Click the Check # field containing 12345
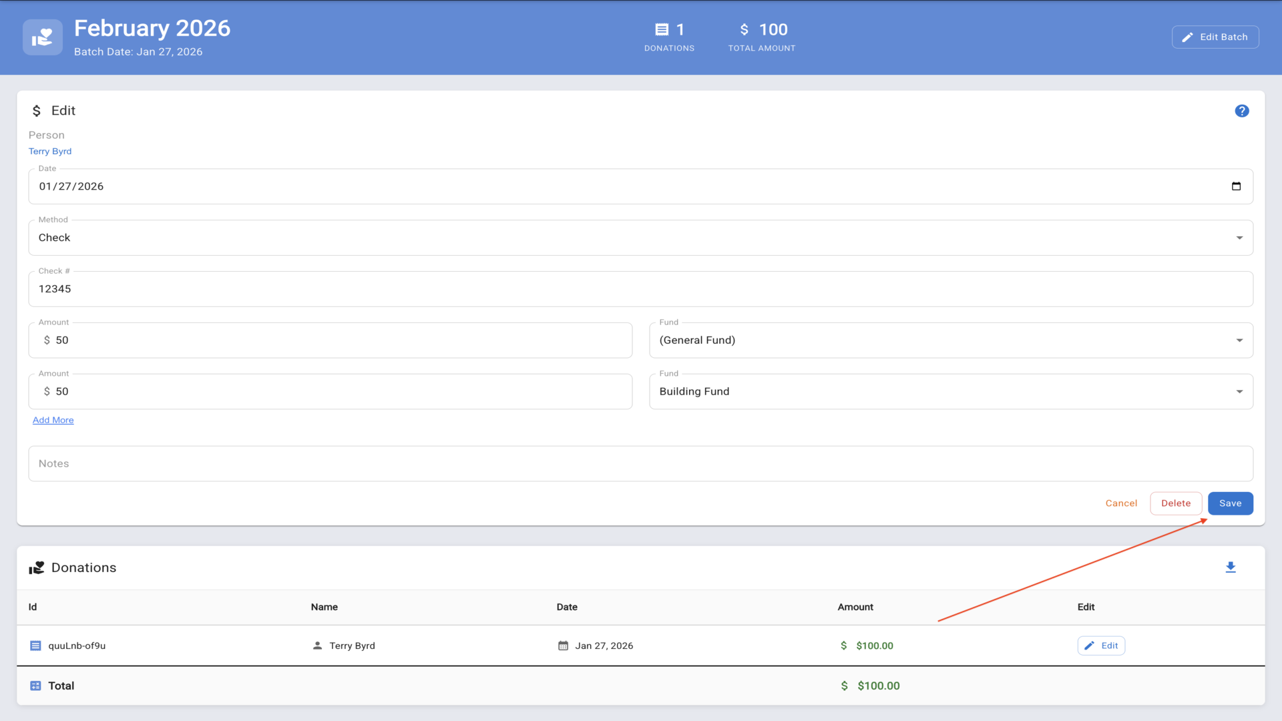 pos(640,289)
